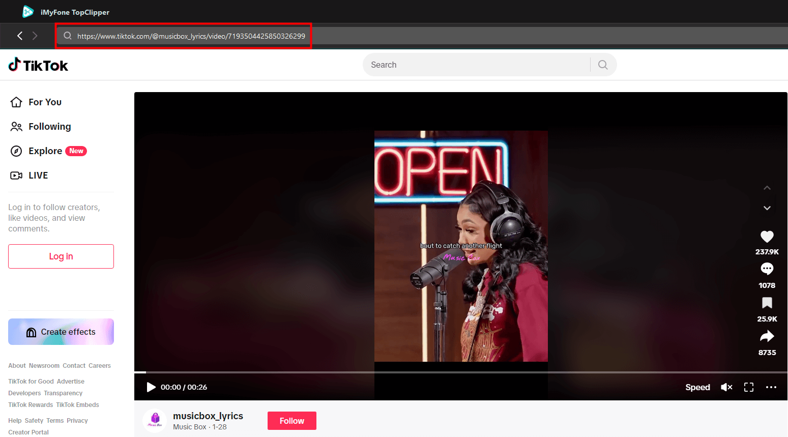
Task: Click the search magnifier button
Action: pyautogui.click(x=603, y=65)
